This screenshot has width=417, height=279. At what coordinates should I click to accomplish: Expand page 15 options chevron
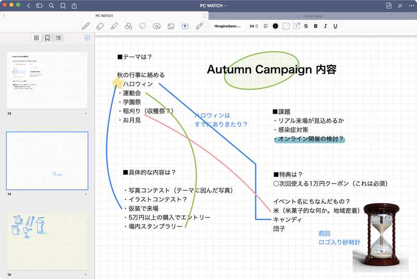point(85,274)
